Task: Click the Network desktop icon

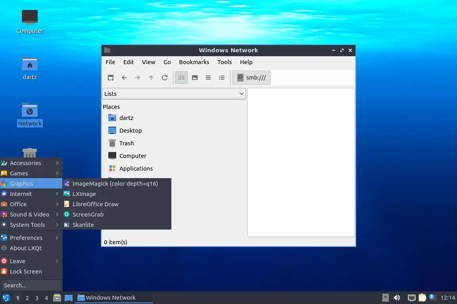Action: (x=30, y=114)
